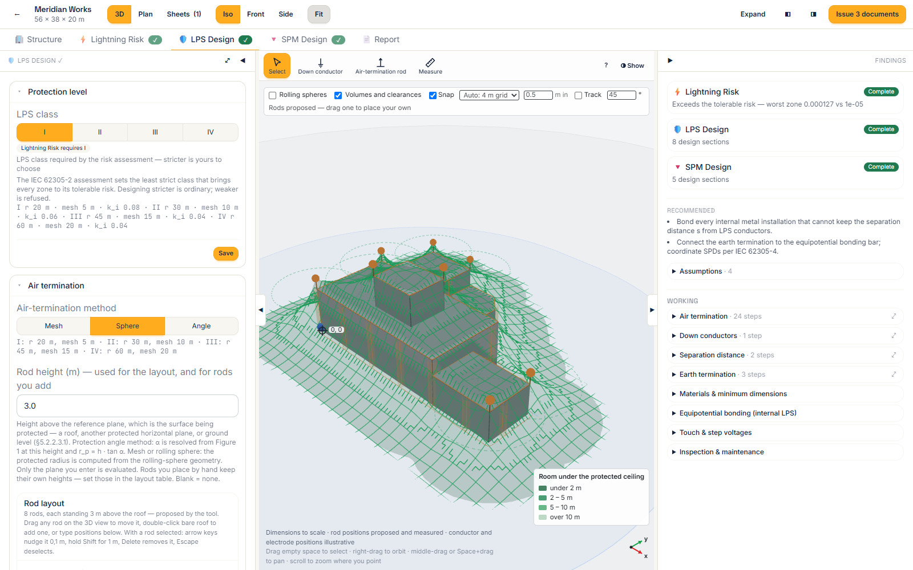This screenshot has width=913, height=570.
Task: Switch to the Structure tab
Action: point(38,39)
